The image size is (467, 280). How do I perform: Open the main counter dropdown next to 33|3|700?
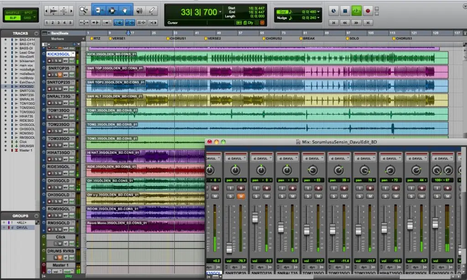[220, 12]
